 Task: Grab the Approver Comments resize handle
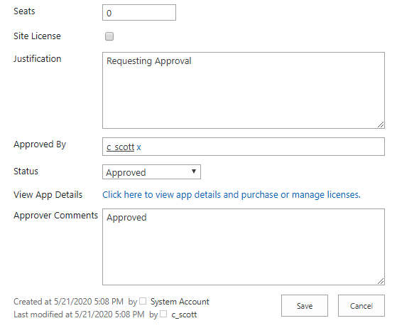381,281
